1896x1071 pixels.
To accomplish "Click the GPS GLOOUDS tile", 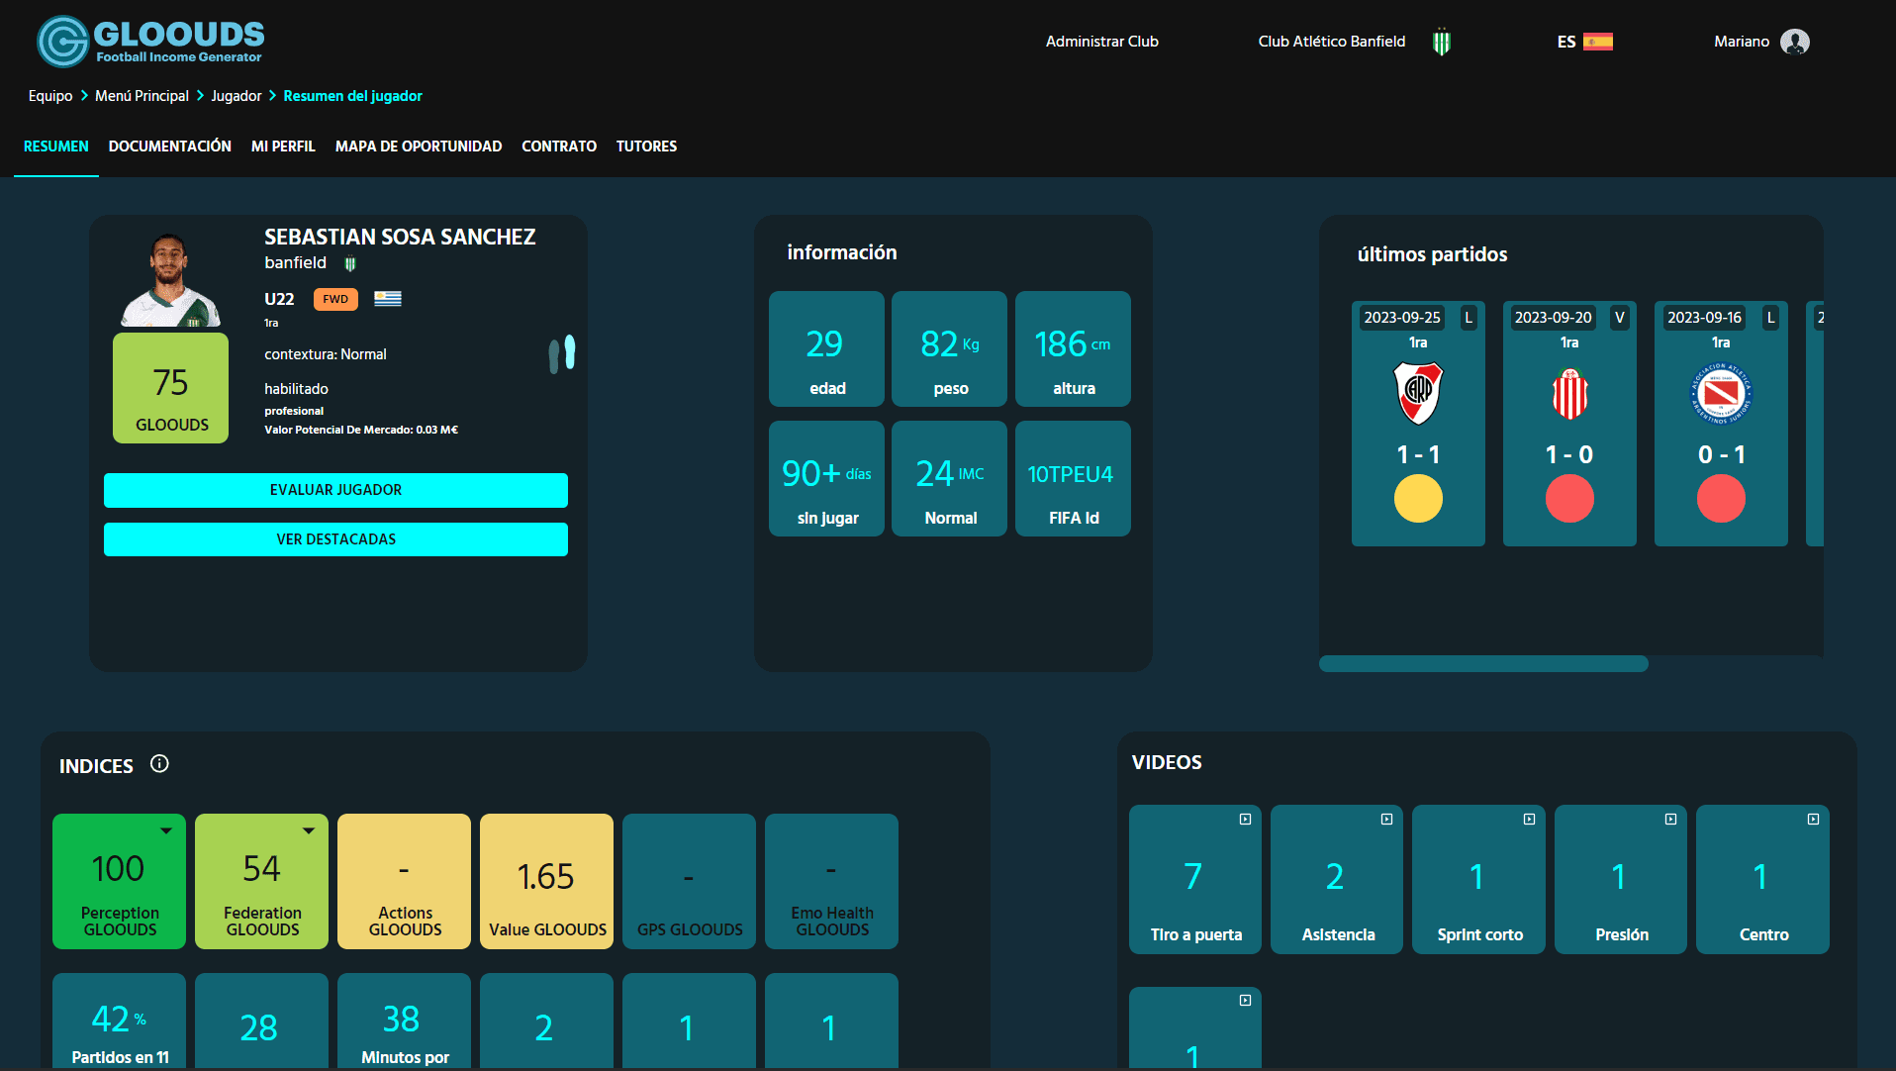I will point(689,881).
